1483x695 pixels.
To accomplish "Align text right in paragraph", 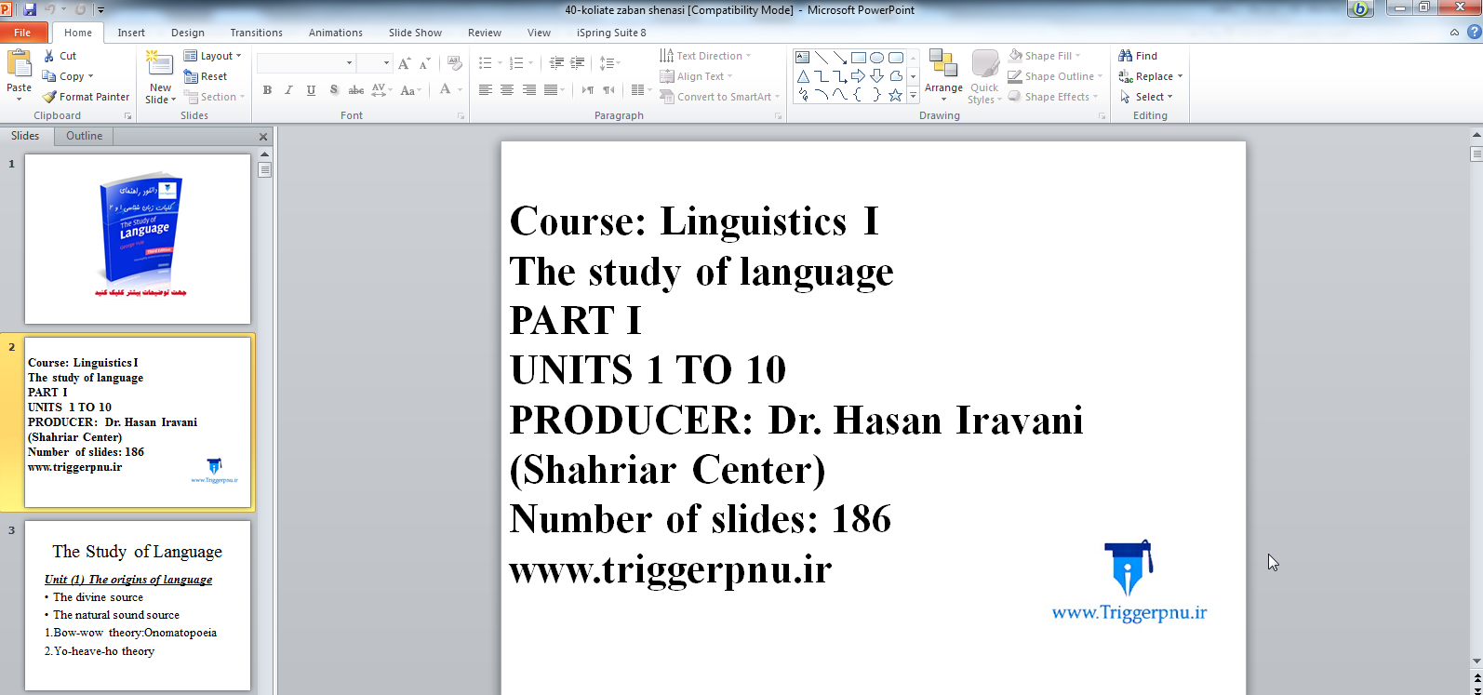I will click(x=528, y=90).
